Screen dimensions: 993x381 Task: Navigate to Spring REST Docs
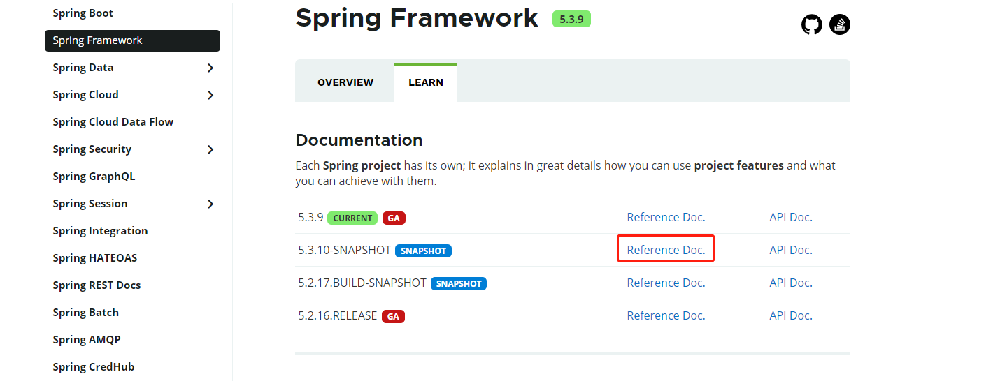(x=97, y=285)
